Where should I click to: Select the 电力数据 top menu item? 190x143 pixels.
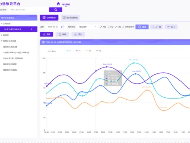coord(66,4)
